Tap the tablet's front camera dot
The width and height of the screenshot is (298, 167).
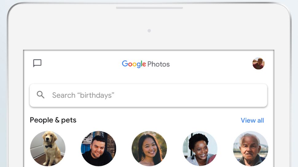pos(149,31)
